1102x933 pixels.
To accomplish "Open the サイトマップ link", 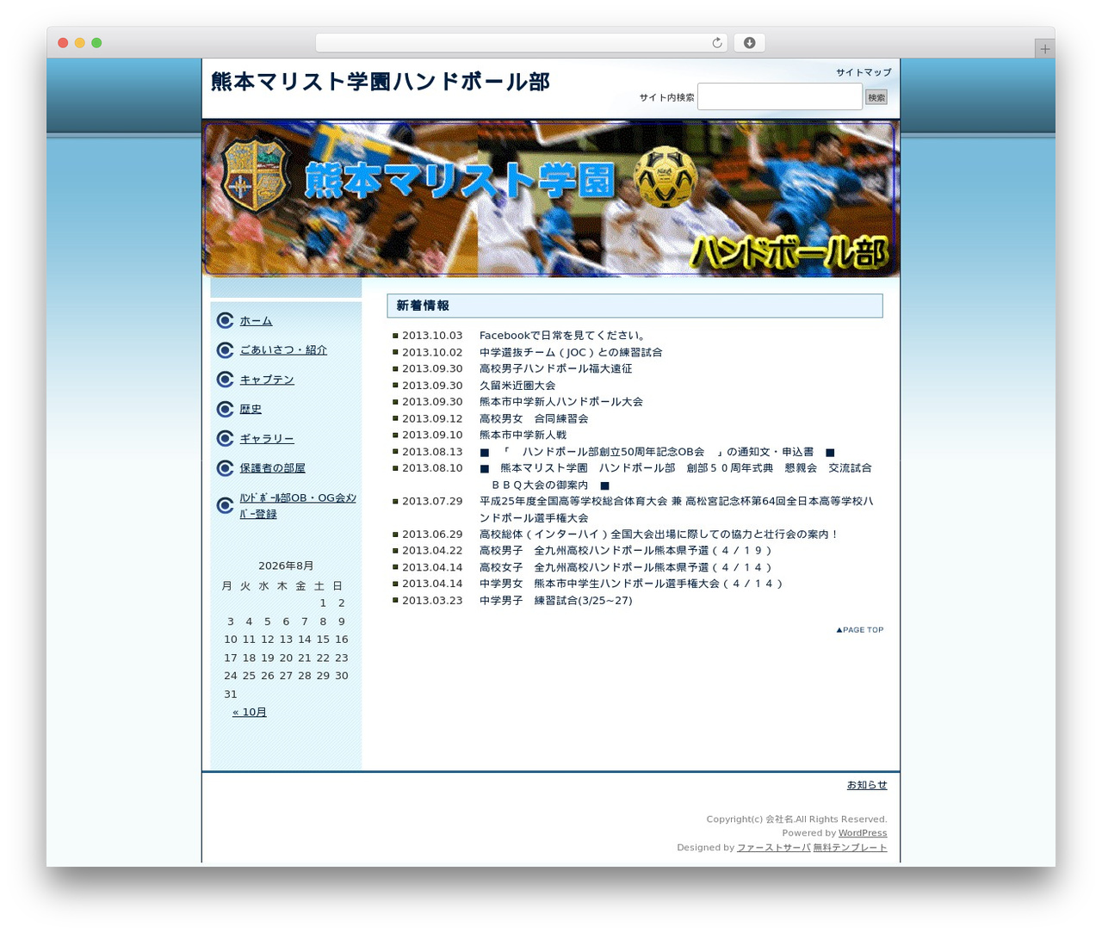I will 864,72.
